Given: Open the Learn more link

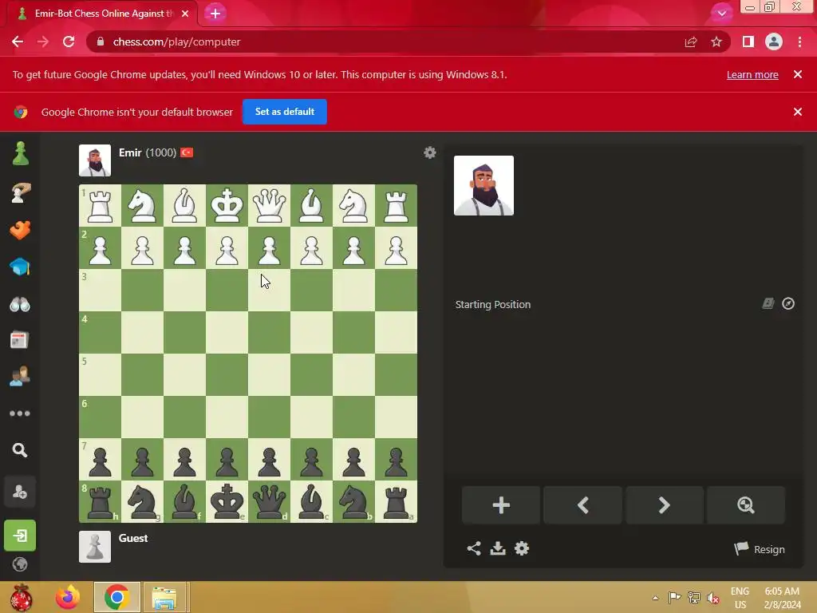Looking at the screenshot, I should pyautogui.click(x=752, y=74).
